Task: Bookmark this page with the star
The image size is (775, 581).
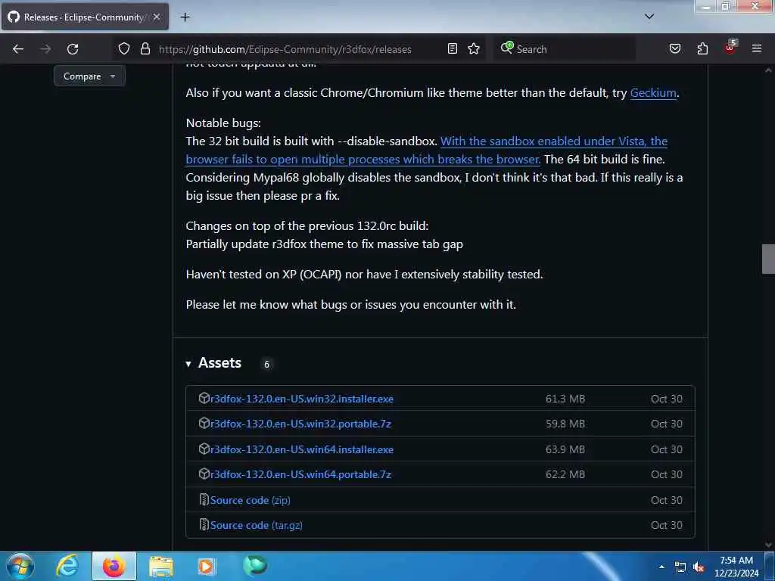Action: 474,48
